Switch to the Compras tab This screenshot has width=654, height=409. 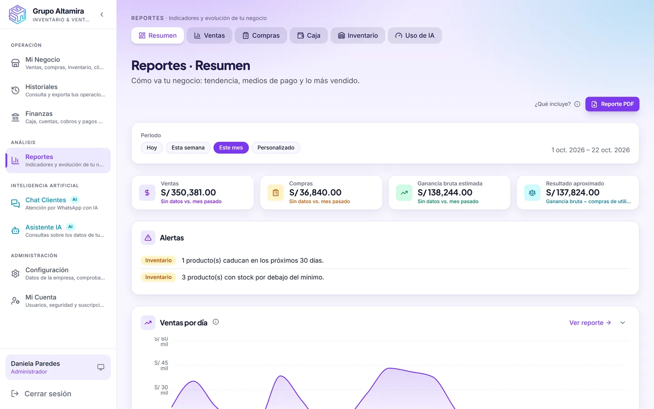click(261, 35)
